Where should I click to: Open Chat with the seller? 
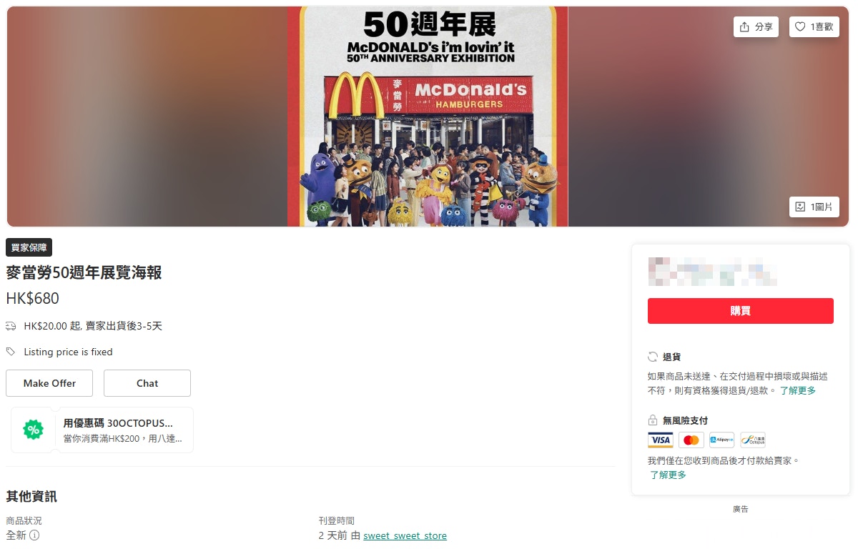(x=147, y=383)
